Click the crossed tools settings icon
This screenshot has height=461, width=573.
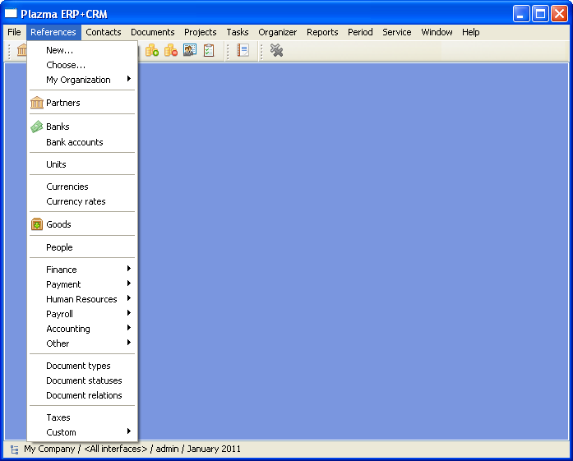click(x=277, y=51)
